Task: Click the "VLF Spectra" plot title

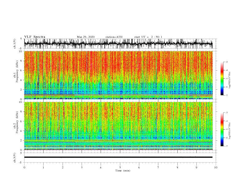Action: [x=35, y=37]
